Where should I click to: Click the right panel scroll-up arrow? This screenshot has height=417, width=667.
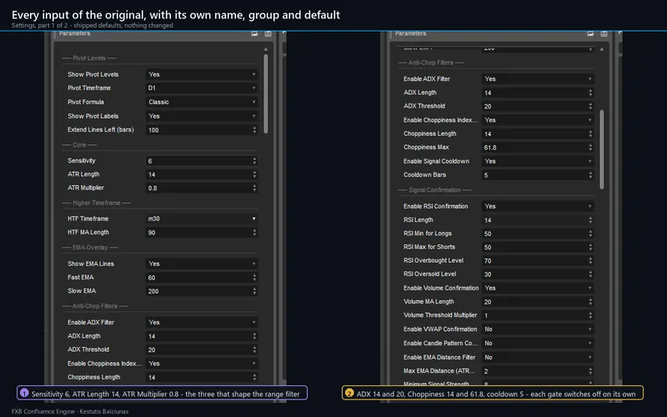coord(602,49)
